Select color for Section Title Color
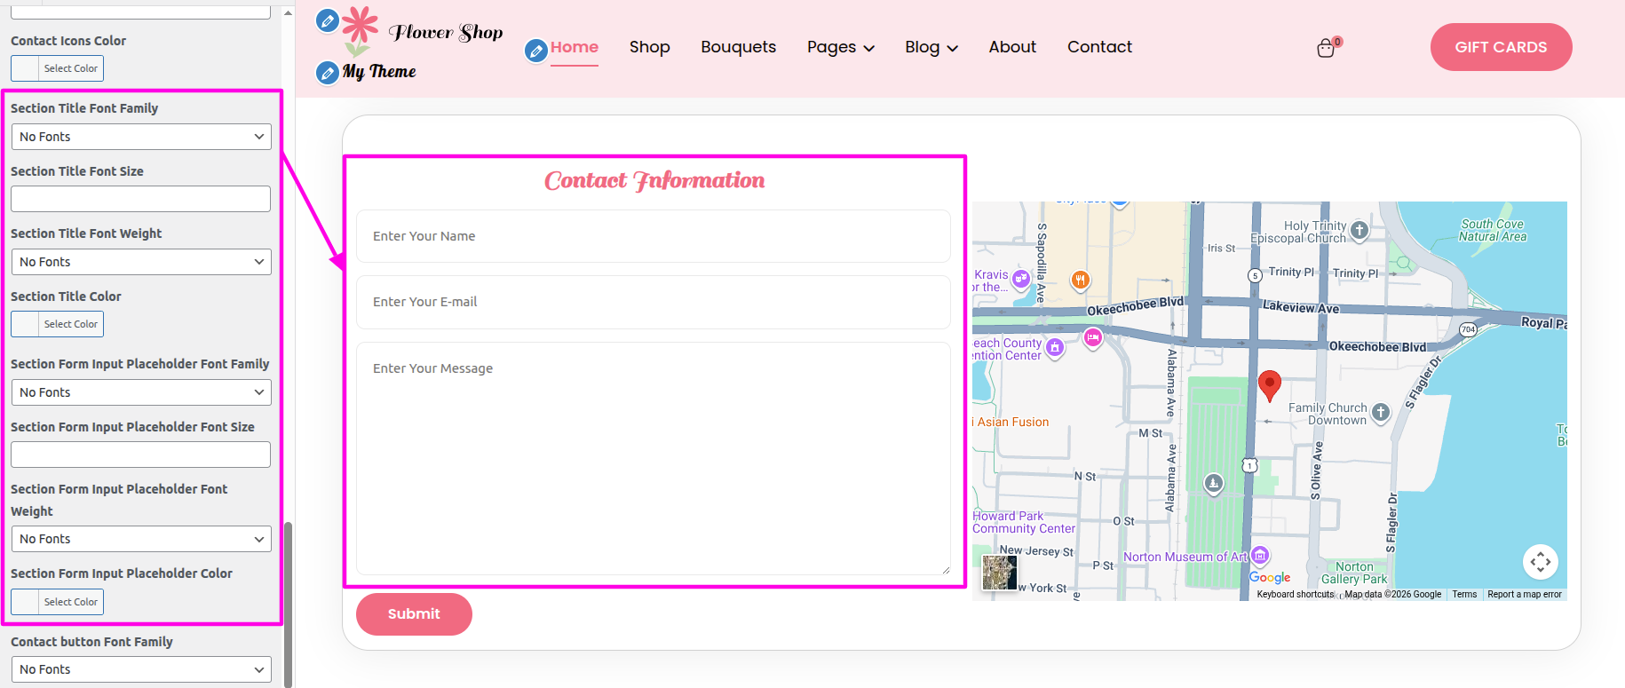Image resolution: width=1625 pixels, height=688 pixels. pyautogui.click(x=58, y=324)
